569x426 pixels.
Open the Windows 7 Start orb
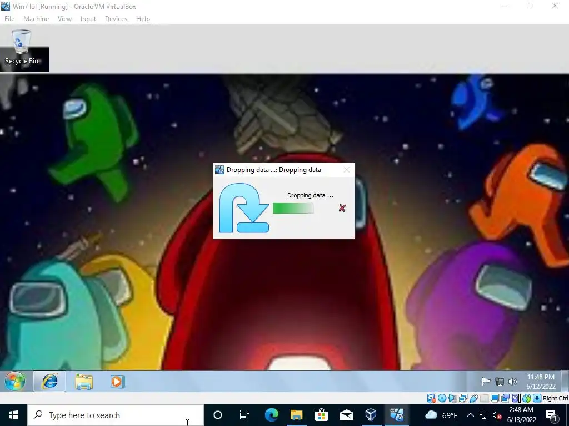tap(15, 381)
